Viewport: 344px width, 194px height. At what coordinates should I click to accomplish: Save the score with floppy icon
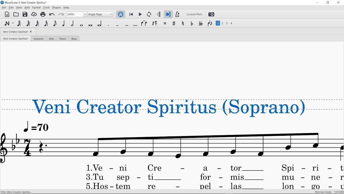click(x=25, y=14)
